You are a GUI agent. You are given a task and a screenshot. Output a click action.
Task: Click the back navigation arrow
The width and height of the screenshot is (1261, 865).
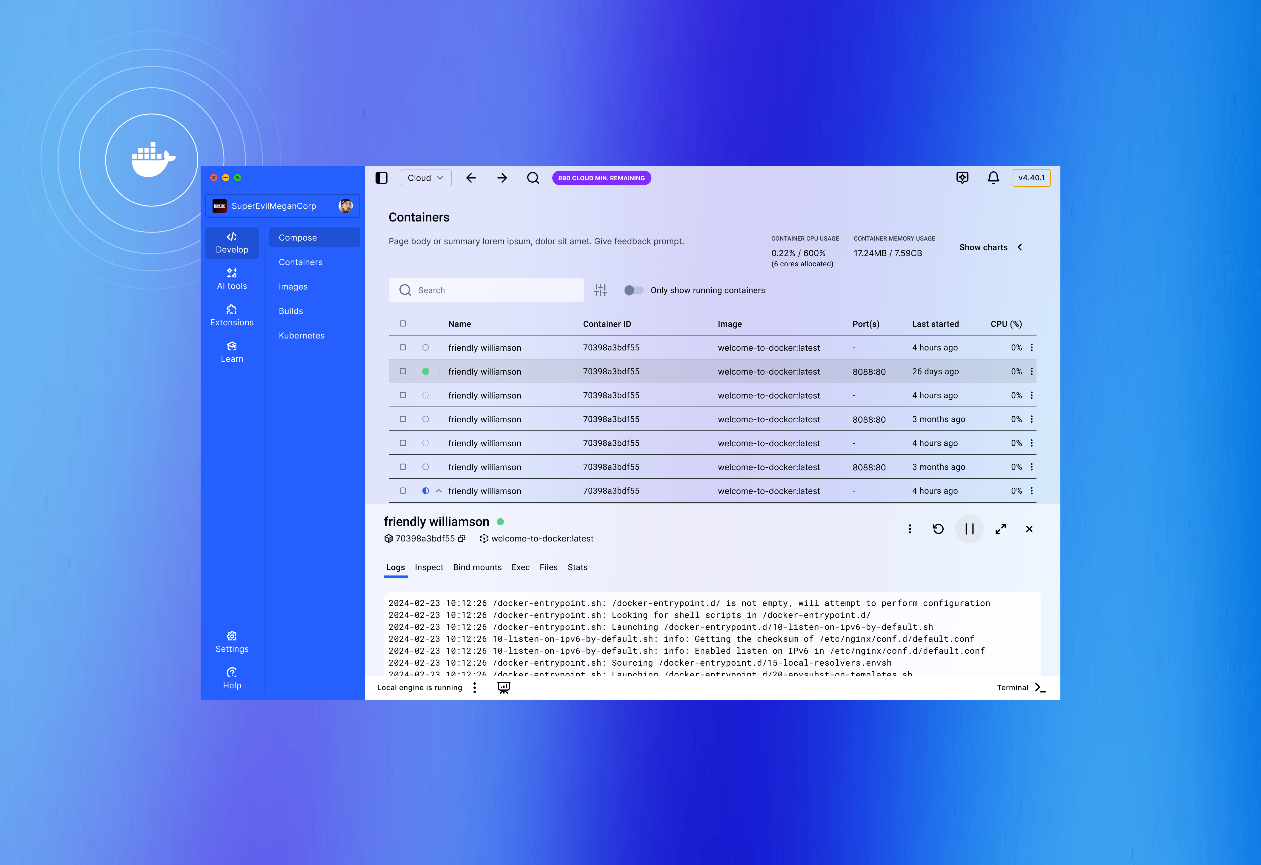[470, 178]
